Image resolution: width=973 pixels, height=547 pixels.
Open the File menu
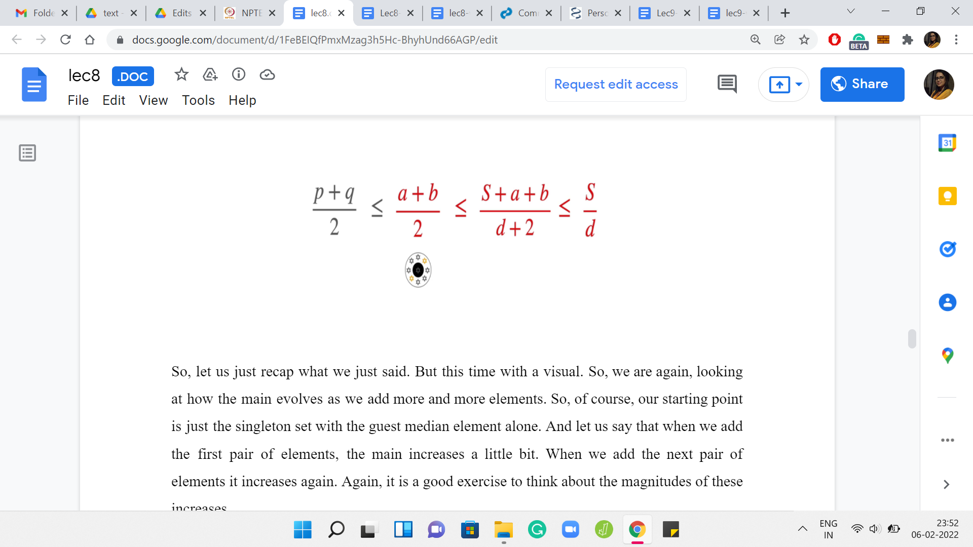tap(78, 100)
